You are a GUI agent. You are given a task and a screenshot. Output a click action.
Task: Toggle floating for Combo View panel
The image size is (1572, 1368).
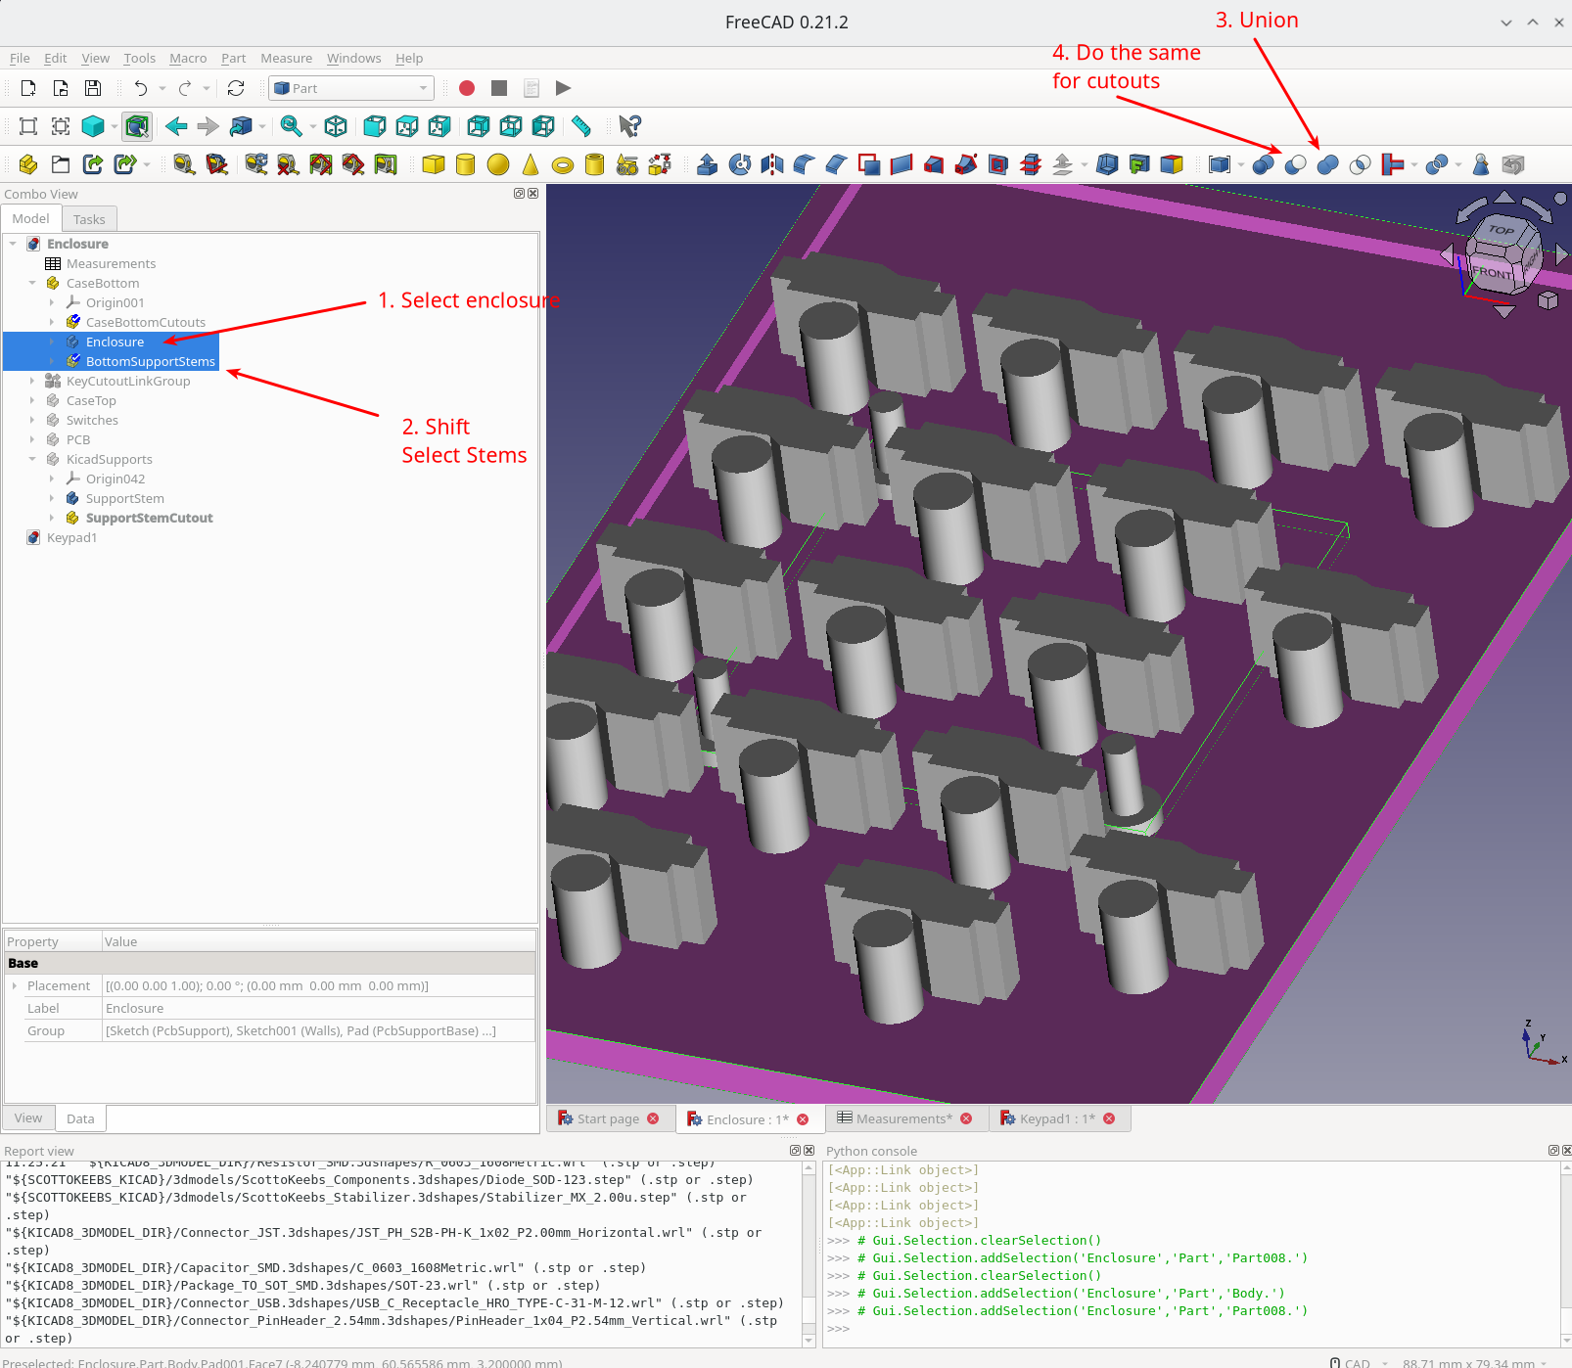pyautogui.click(x=519, y=194)
